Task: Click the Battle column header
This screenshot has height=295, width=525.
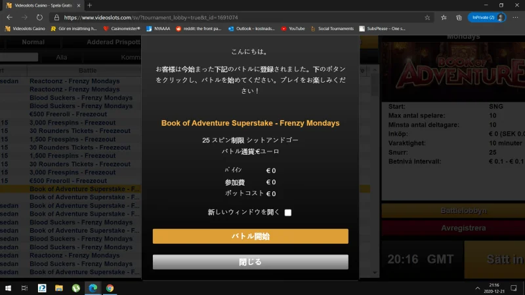Action: tap(88, 71)
